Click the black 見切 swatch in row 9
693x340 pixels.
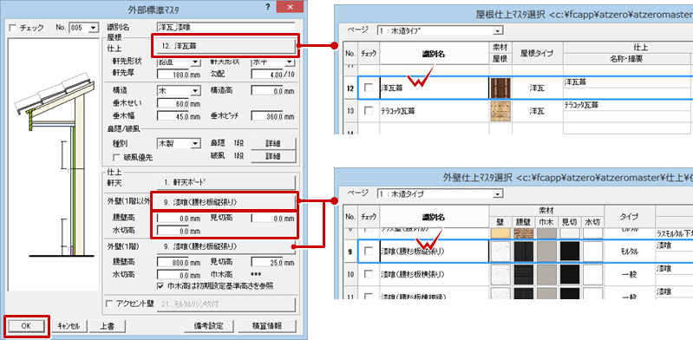(570, 252)
